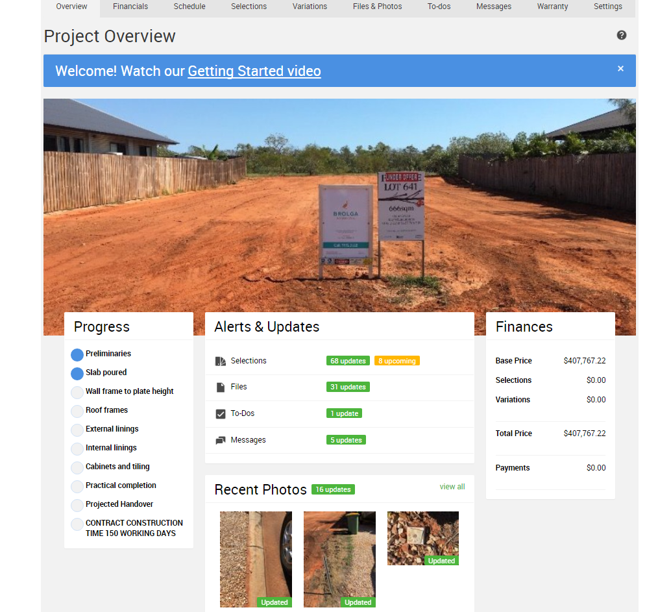Click the Files document icon
This screenshot has width=671, height=612.
[x=220, y=387]
